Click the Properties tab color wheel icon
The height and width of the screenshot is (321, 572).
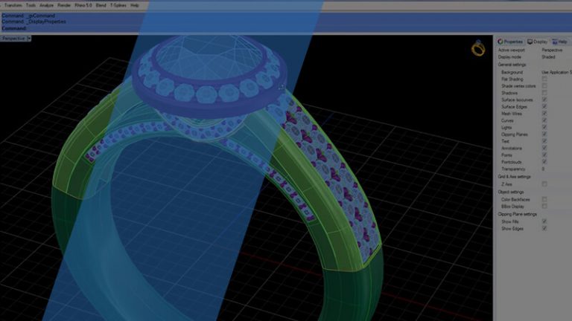501,42
